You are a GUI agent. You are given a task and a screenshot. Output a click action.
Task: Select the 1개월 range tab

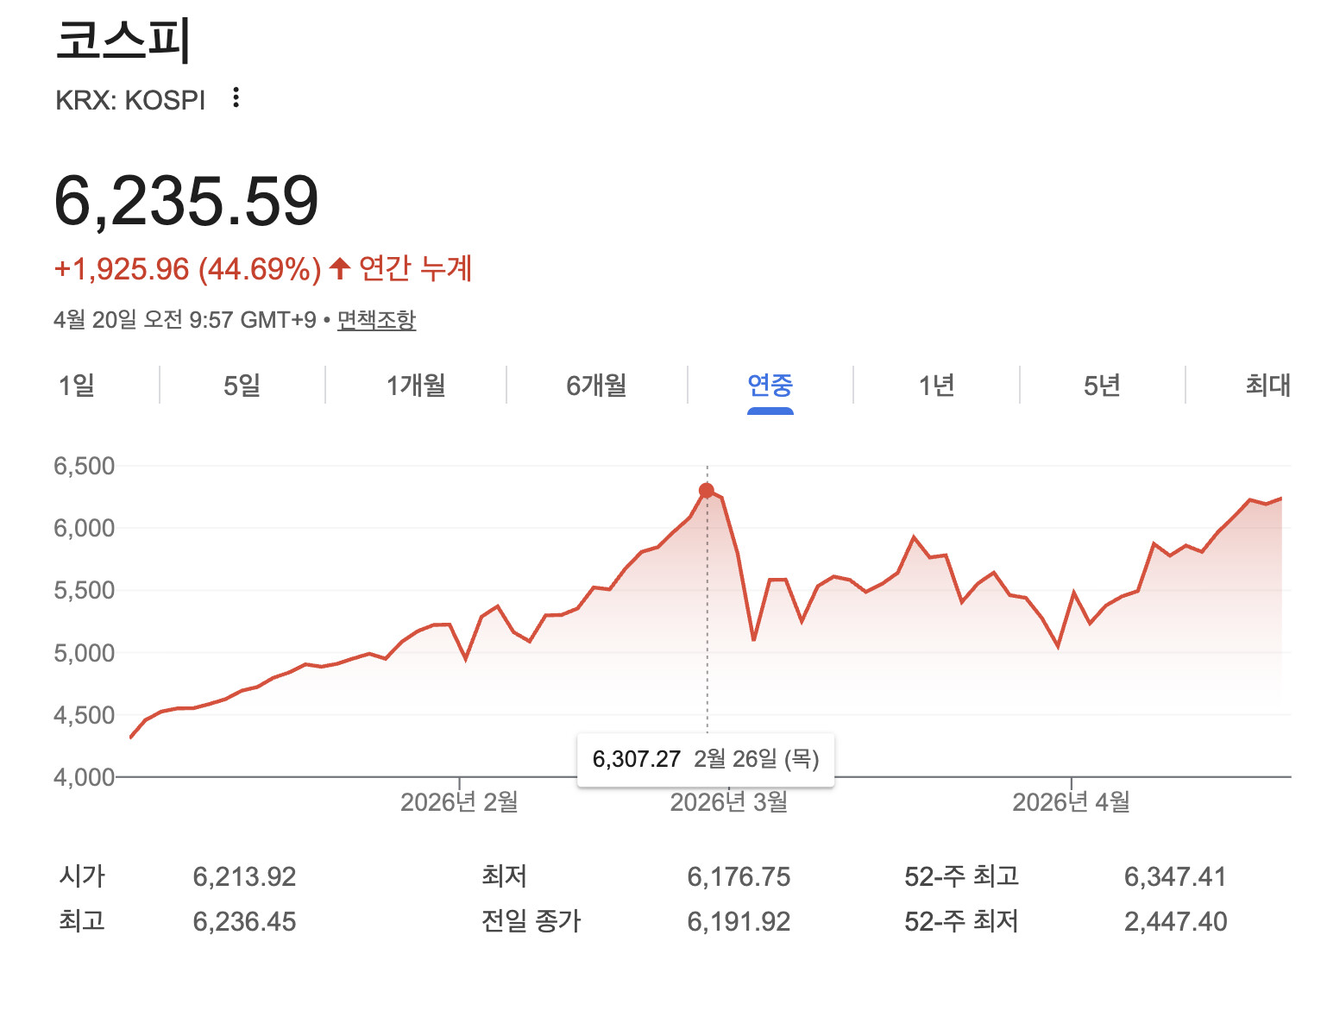[x=416, y=385]
